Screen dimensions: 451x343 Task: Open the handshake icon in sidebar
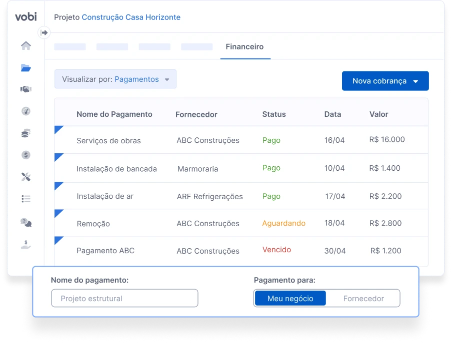click(x=26, y=89)
